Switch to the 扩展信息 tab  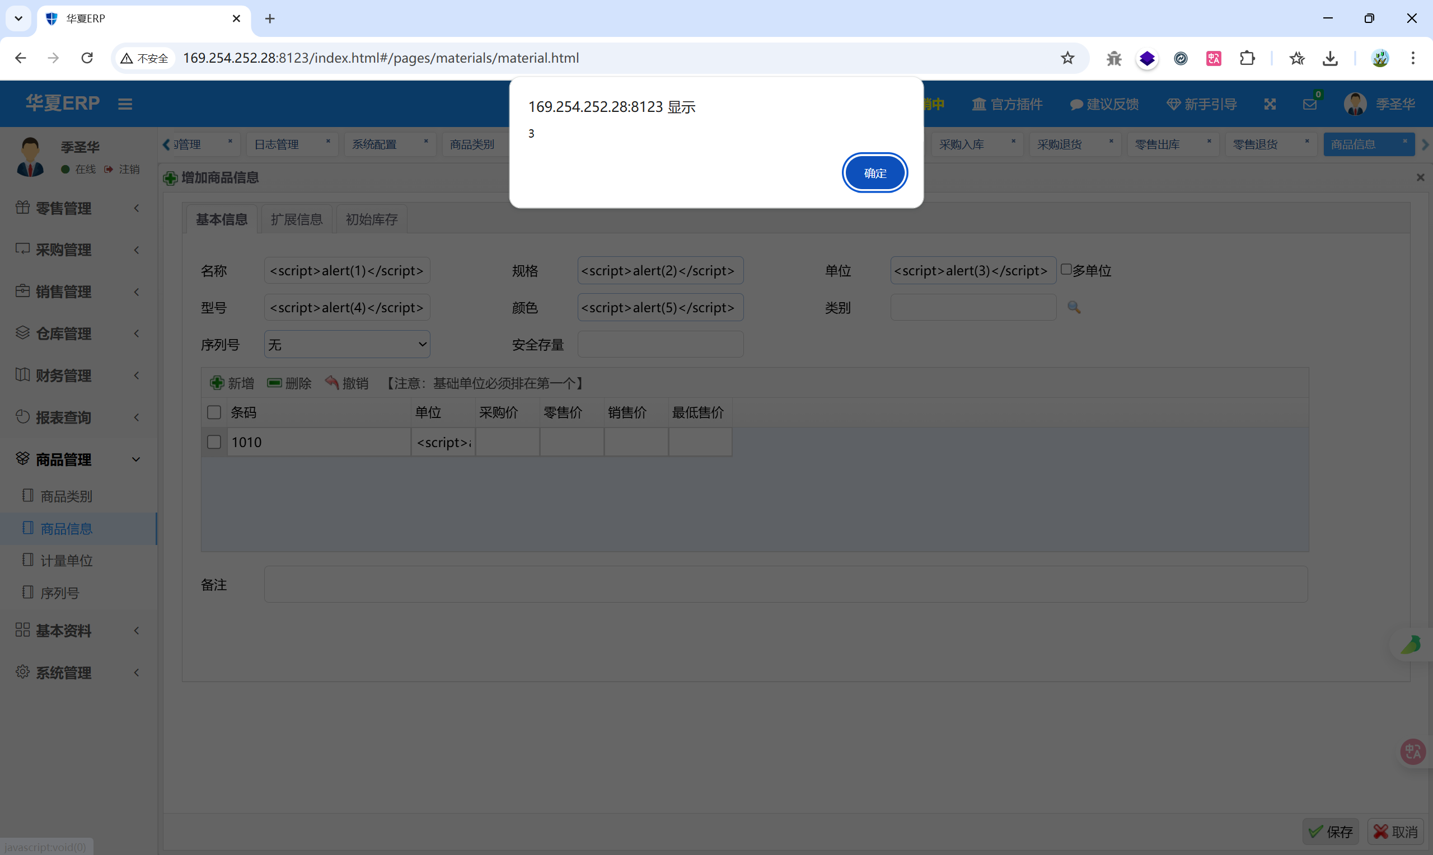[297, 219]
